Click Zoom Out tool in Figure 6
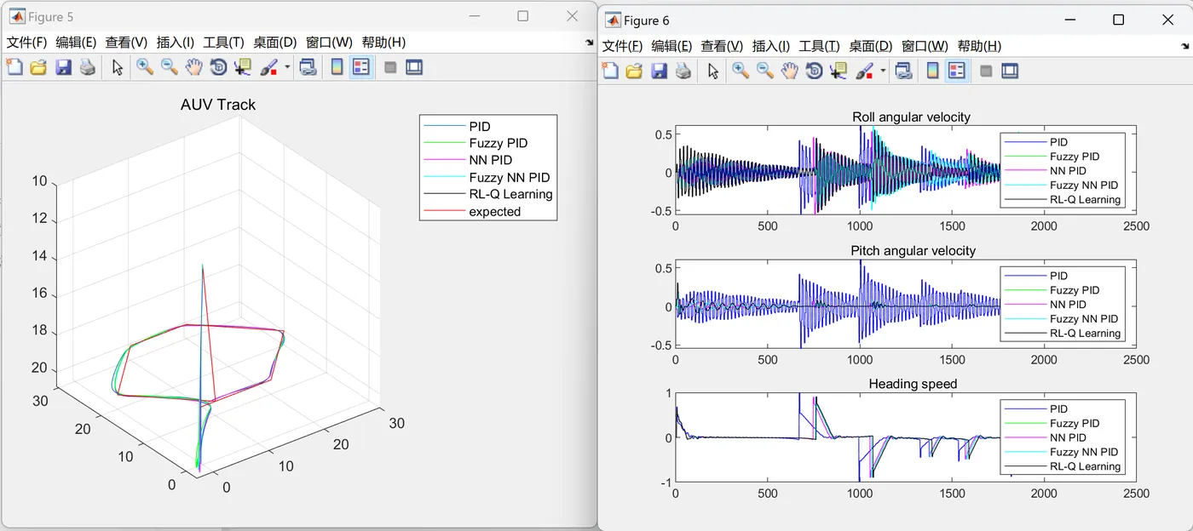 (x=765, y=71)
